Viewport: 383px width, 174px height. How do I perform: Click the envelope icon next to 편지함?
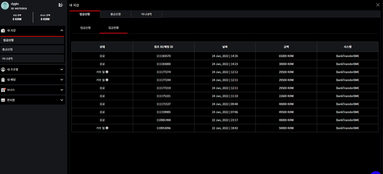coord(3,100)
